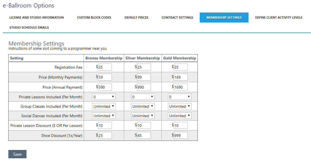Focus the Silver monthly price field
The width and height of the screenshot is (311, 163).
point(144,77)
